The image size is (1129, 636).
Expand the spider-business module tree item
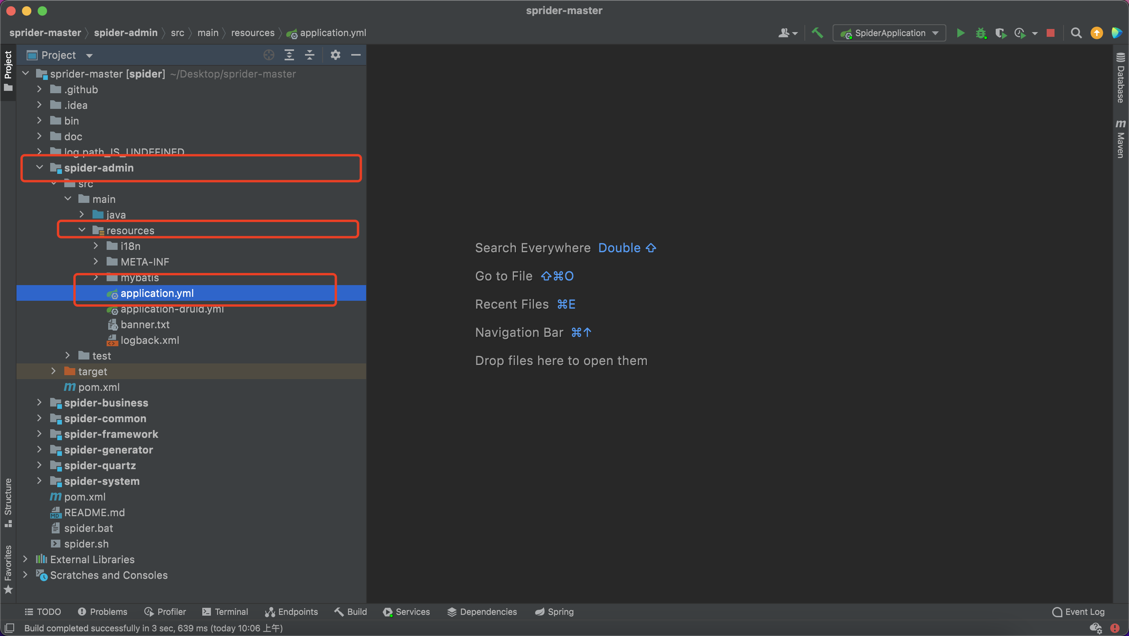[x=40, y=402]
